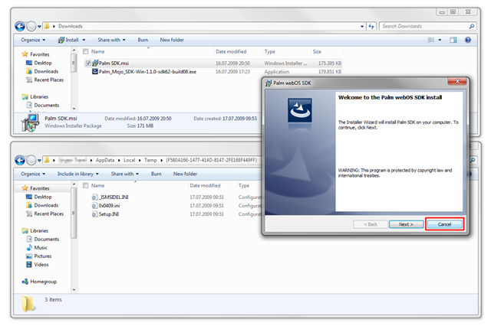
Task: Click Search Downloads field
Action: click(424, 26)
